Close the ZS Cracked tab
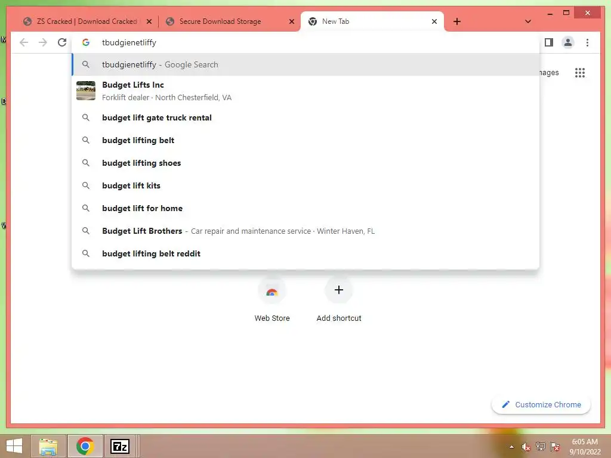 [x=149, y=21]
